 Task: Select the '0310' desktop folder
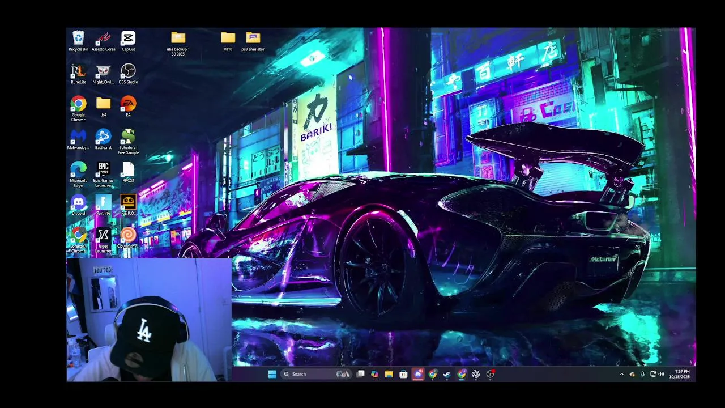pyautogui.click(x=228, y=41)
